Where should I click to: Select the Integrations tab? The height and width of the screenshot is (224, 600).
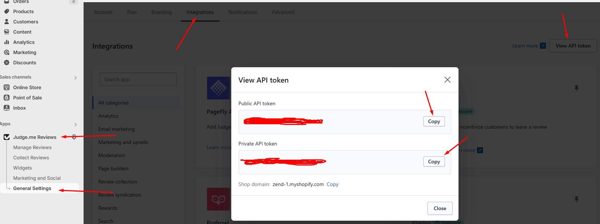pyautogui.click(x=200, y=12)
